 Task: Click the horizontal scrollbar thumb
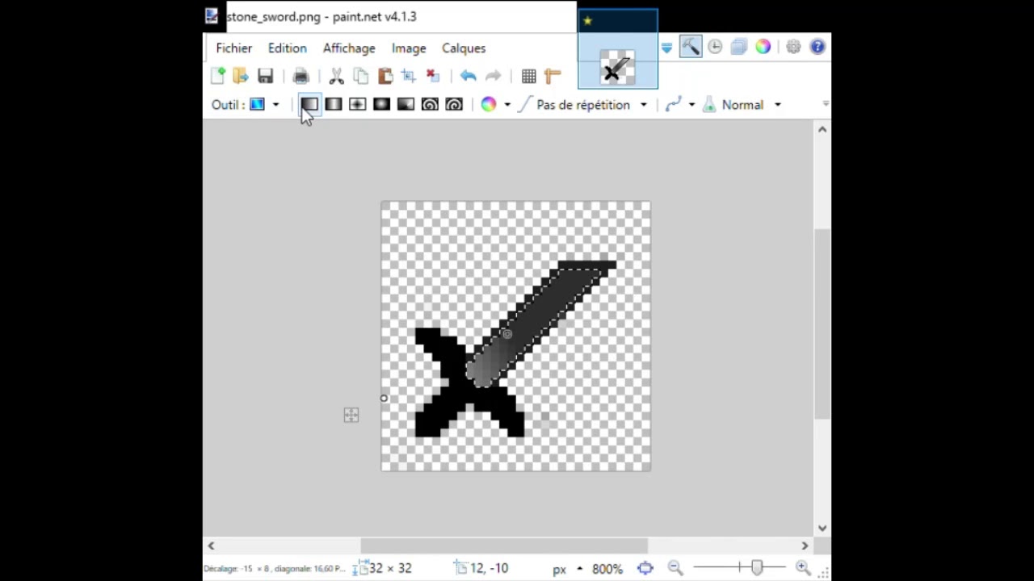504,545
